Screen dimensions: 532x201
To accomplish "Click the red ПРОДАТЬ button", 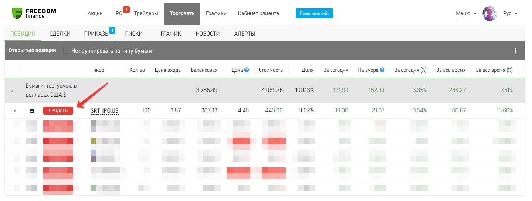I will (x=58, y=111).
